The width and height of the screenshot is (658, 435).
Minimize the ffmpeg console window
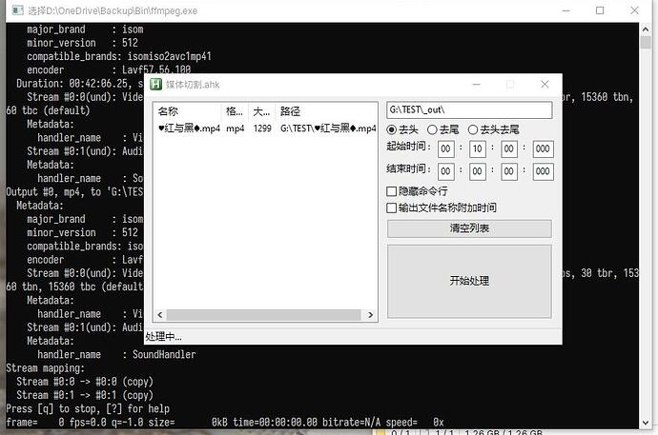point(565,10)
